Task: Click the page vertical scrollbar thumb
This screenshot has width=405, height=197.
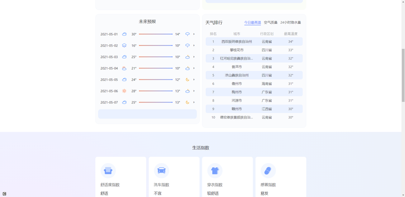Action: 403,75
